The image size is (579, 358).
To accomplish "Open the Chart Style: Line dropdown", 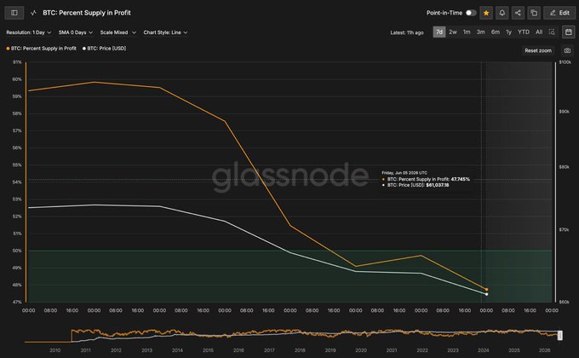I will (165, 32).
